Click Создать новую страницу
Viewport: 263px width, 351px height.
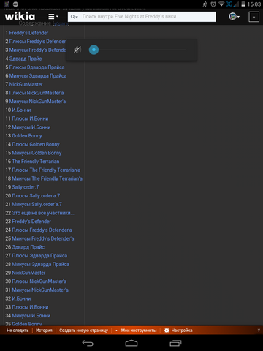point(83,331)
